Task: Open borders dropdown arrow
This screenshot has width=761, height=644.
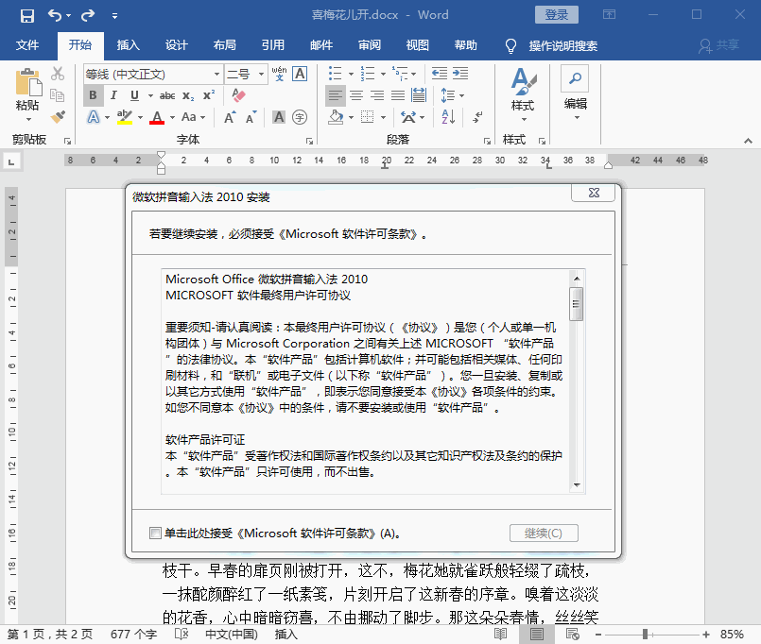Action: (384, 117)
